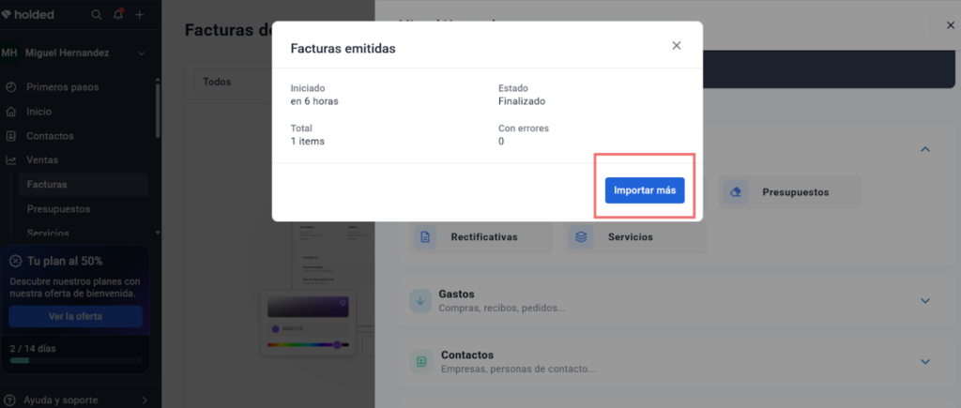The height and width of the screenshot is (408, 961).
Task: Click the Gastos download arrow icon
Action: tap(421, 301)
